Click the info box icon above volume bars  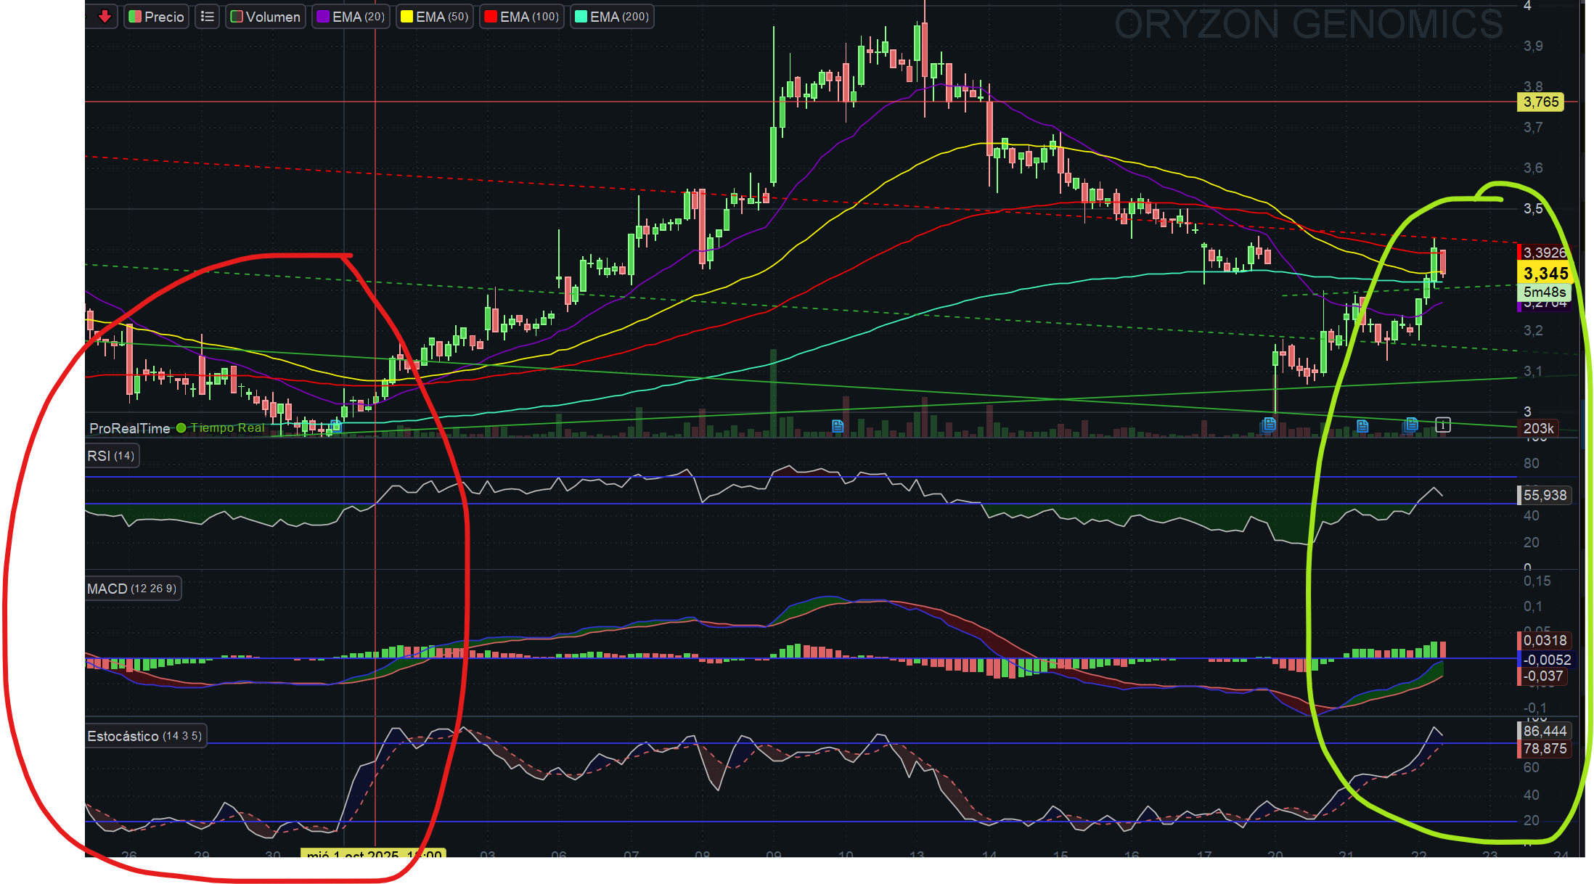1443,425
